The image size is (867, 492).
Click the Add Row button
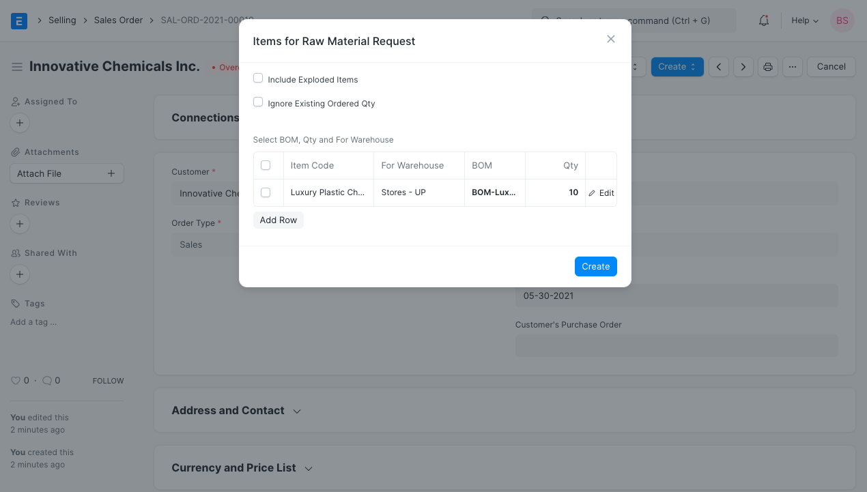(x=278, y=220)
